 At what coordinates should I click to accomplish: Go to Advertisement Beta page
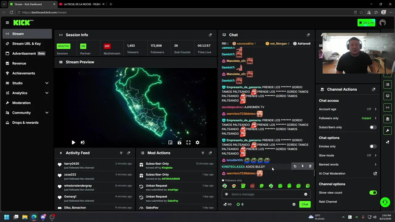pyautogui.click(x=27, y=53)
